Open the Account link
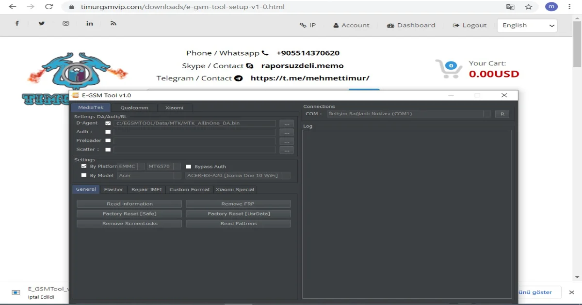This screenshot has height=305, width=582. tap(351, 25)
